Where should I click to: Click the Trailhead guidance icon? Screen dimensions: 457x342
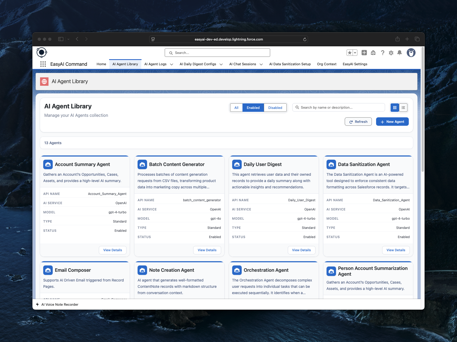click(373, 53)
